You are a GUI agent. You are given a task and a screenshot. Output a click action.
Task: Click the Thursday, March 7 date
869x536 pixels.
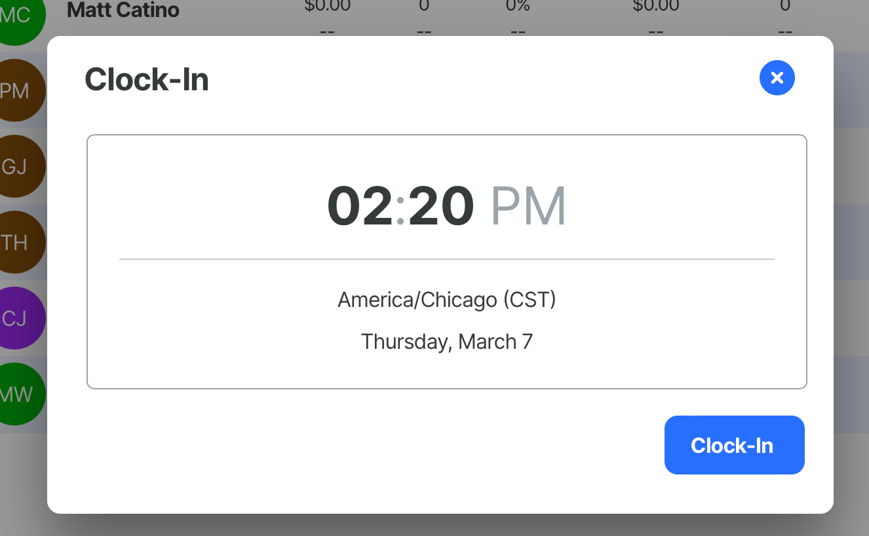447,342
